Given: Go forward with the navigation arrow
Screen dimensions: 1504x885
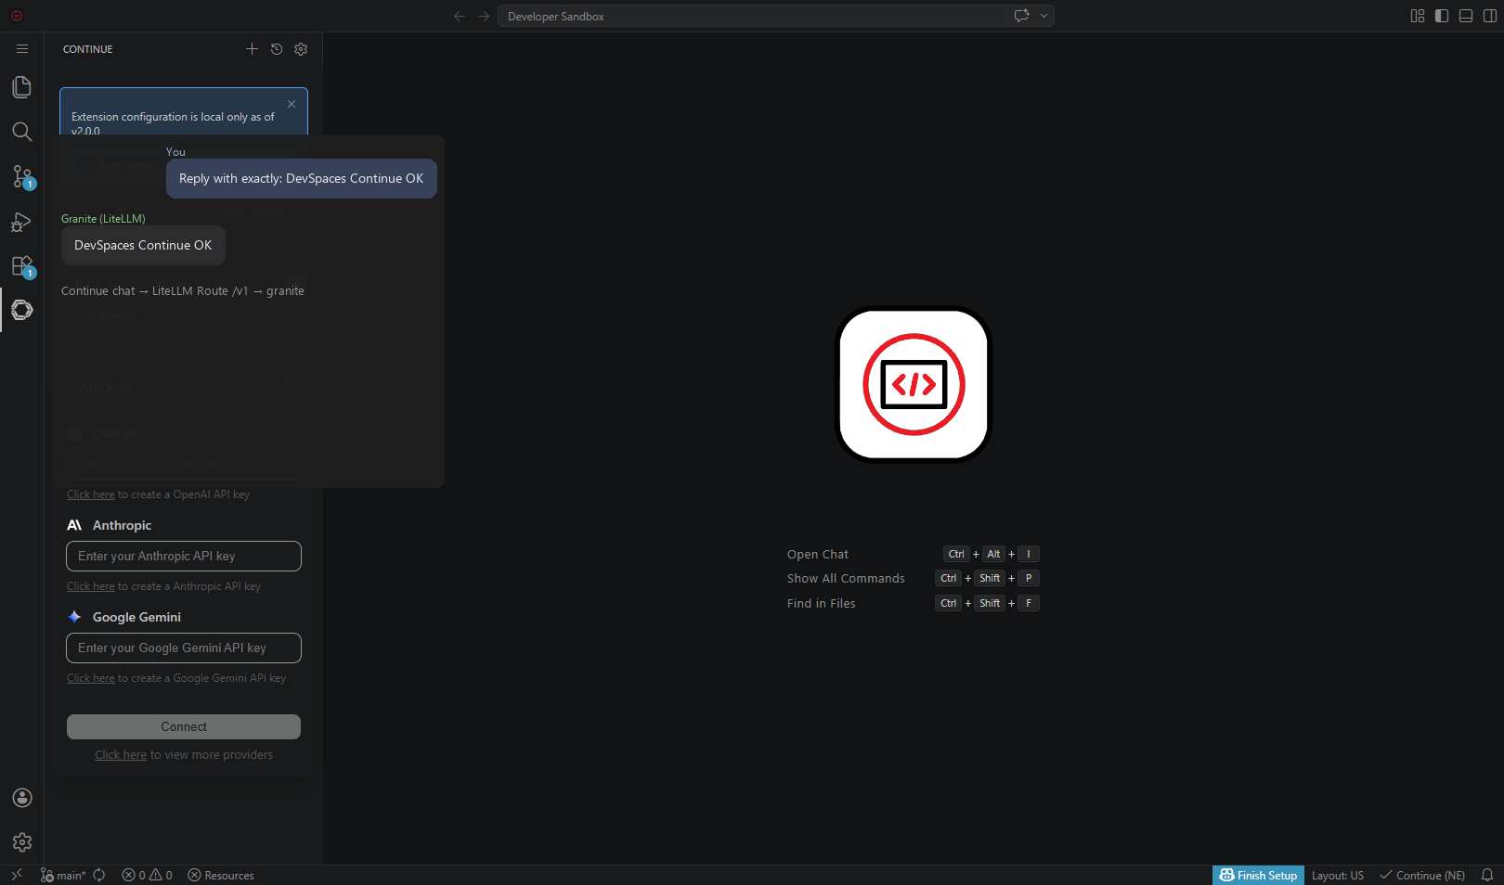Looking at the screenshot, I should click(484, 16).
